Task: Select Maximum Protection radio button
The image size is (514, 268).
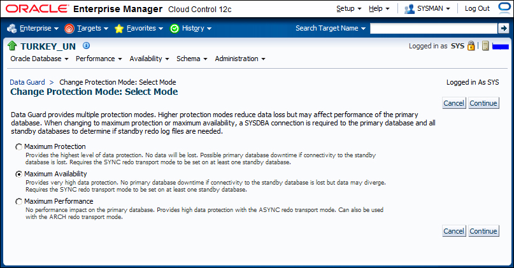Action: pos(18,147)
